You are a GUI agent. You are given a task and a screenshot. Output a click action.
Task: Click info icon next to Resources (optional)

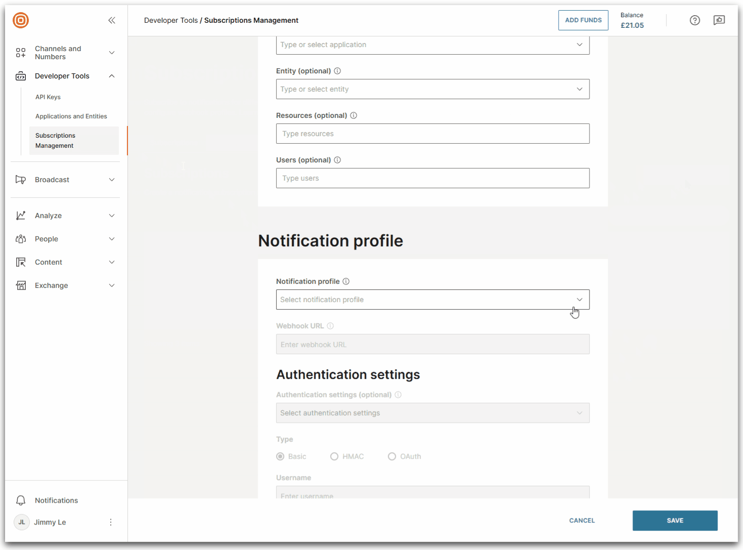click(354, 115)
